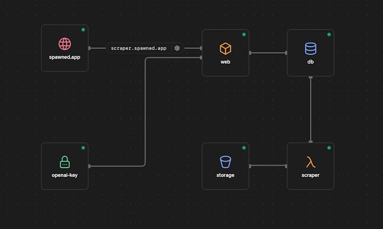Select the right connector handle of web node
Image resolution: width=383 pixels, height=229 pixels.
[250, 53]
